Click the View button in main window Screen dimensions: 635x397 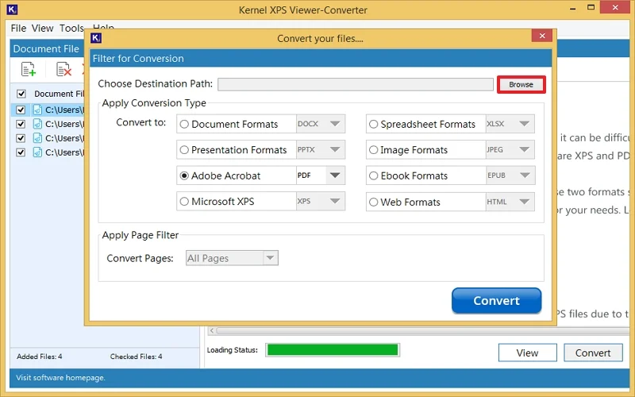point(527,353)
